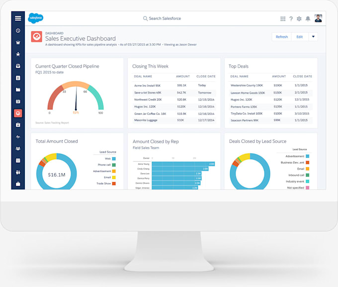Screen dimensions: 338x287
Task: Click the Business Dev...ent legend swatch
Action: (x=308, y=163)
